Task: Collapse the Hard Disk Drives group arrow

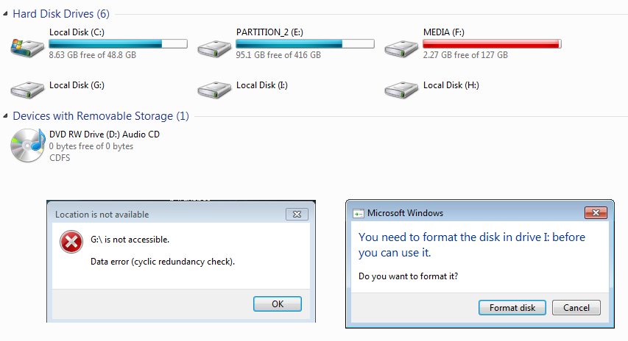Action: (x=5, y=14)
